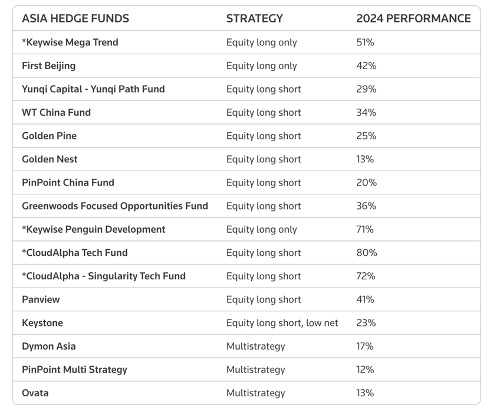Click the First Beijing fund name

click(x=48, y=66)
